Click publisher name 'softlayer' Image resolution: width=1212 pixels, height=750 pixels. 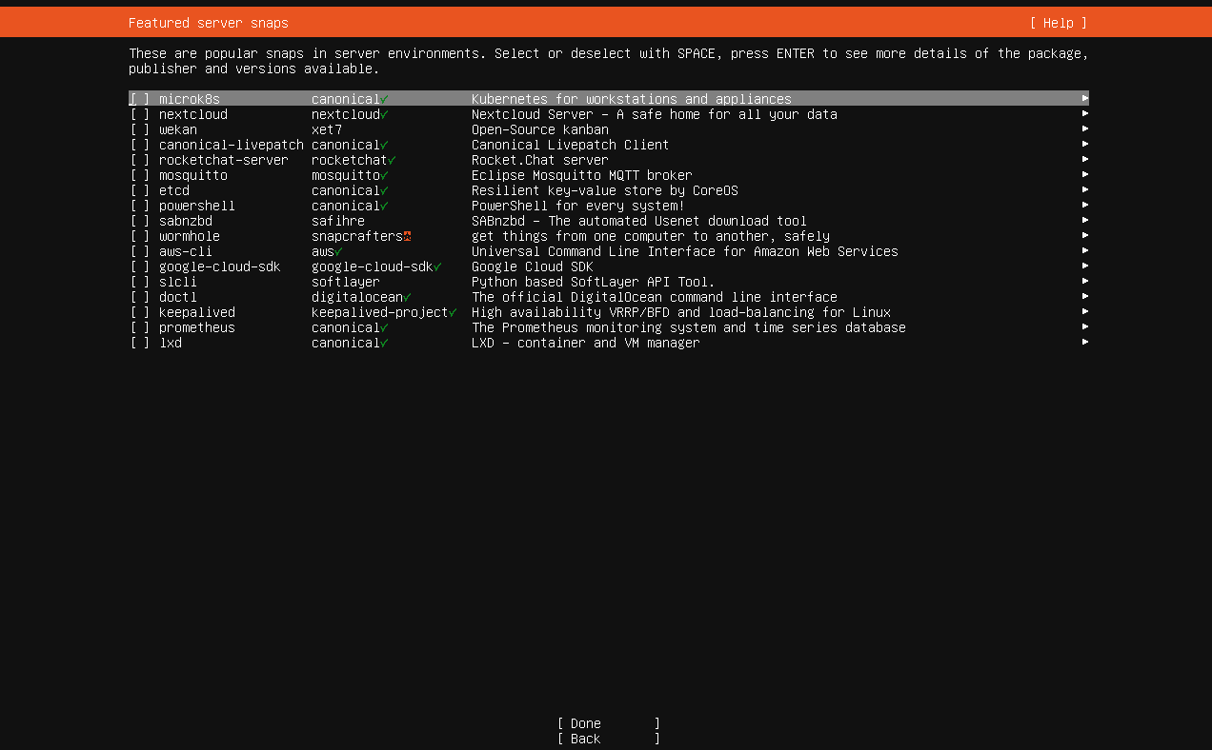[x=346, y=282]
